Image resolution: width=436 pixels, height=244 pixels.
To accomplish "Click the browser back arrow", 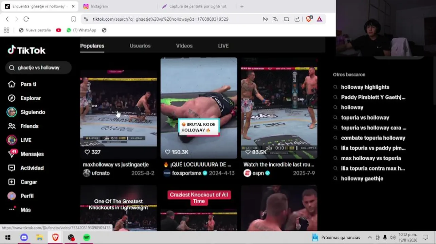I will coord(7,19).
